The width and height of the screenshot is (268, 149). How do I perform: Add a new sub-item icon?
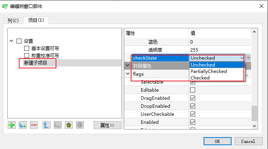tap(23, 125)
